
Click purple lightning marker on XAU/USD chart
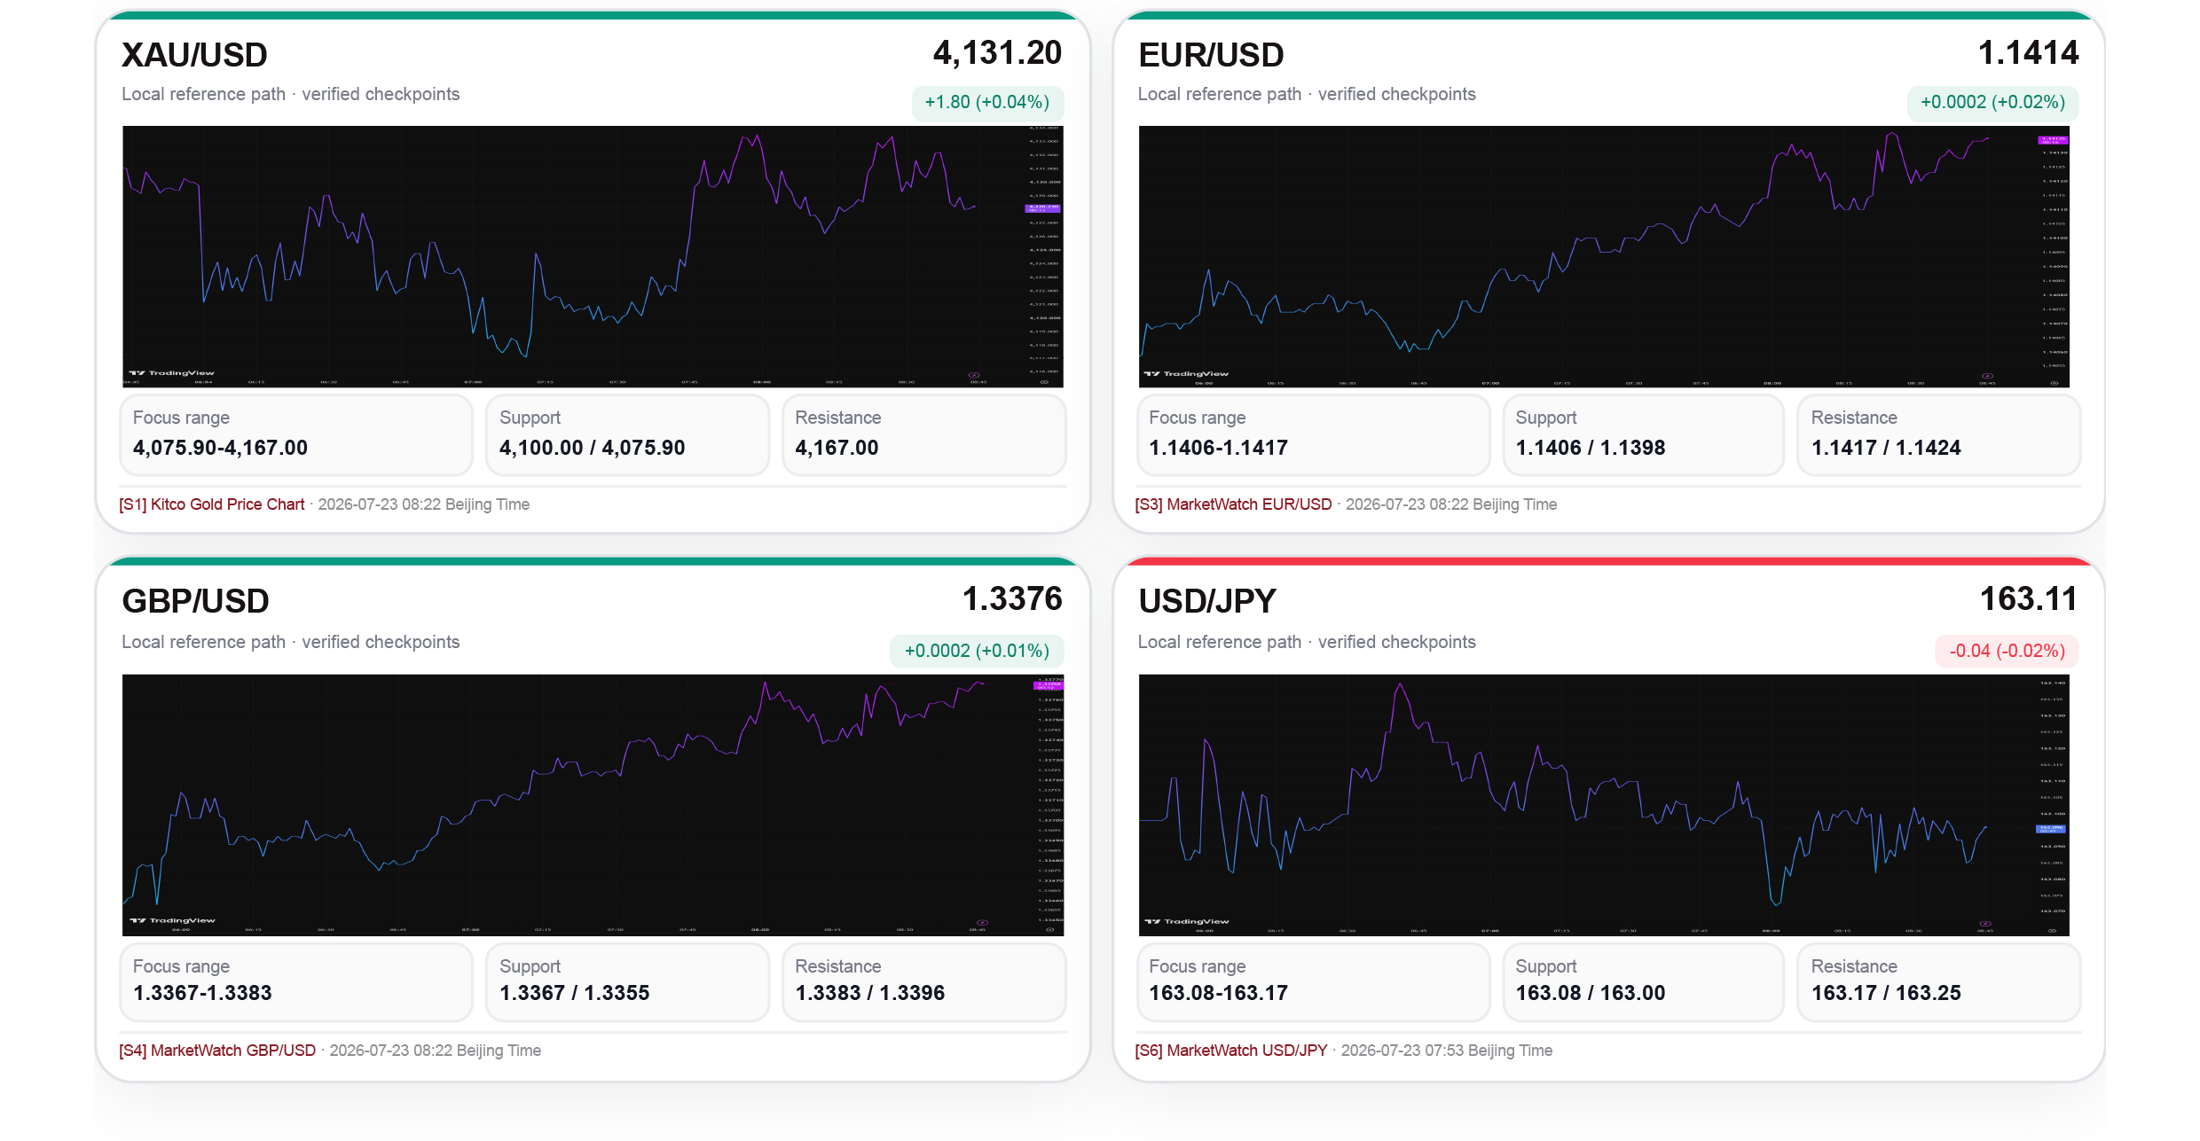(973, 375)
